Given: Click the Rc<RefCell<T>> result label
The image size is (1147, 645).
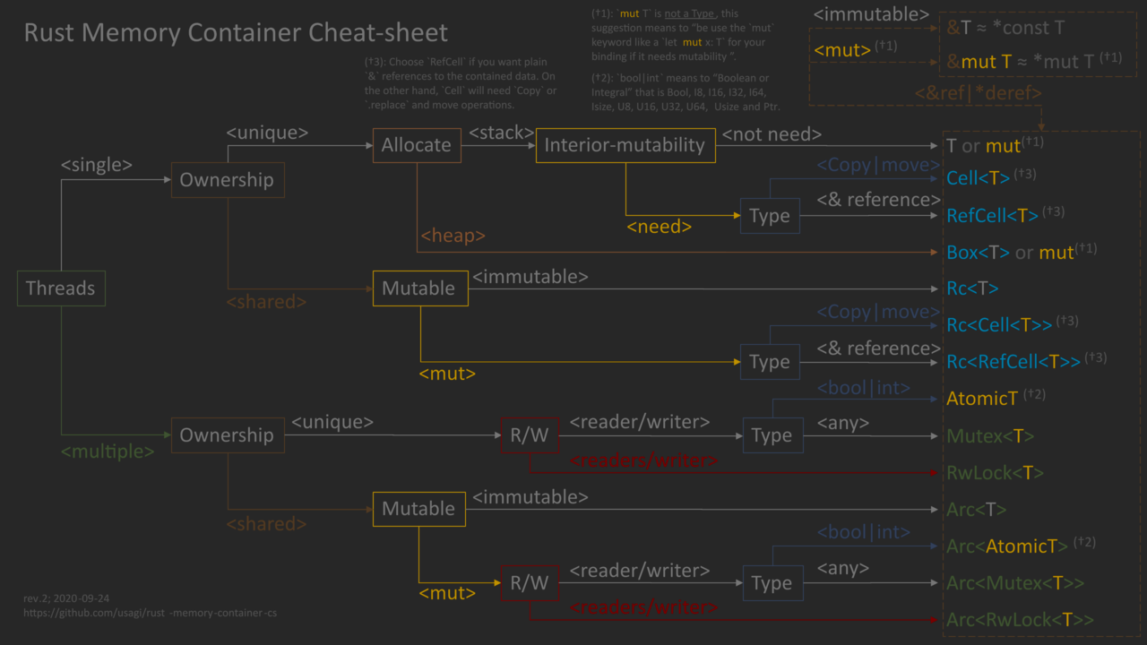Looking at the screenshot, I should (x=1014, y=362).
